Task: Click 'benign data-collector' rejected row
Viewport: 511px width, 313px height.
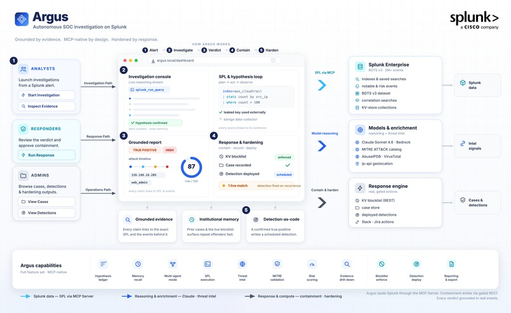Action: pyautogui.click(x=238, y=120)
